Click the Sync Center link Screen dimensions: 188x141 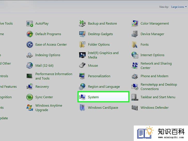(x=44, y=97)
